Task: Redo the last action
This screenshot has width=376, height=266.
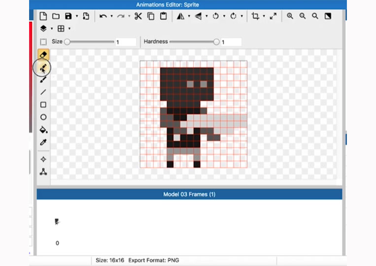Action: pyautogui.click(x=121, y=16)
